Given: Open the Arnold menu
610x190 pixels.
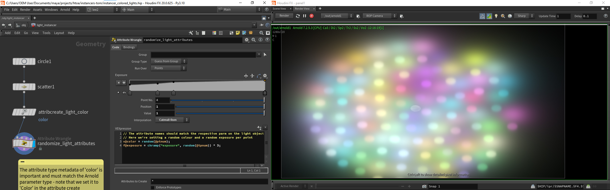Looking at the screenshot, I should (x=65, y=9).
